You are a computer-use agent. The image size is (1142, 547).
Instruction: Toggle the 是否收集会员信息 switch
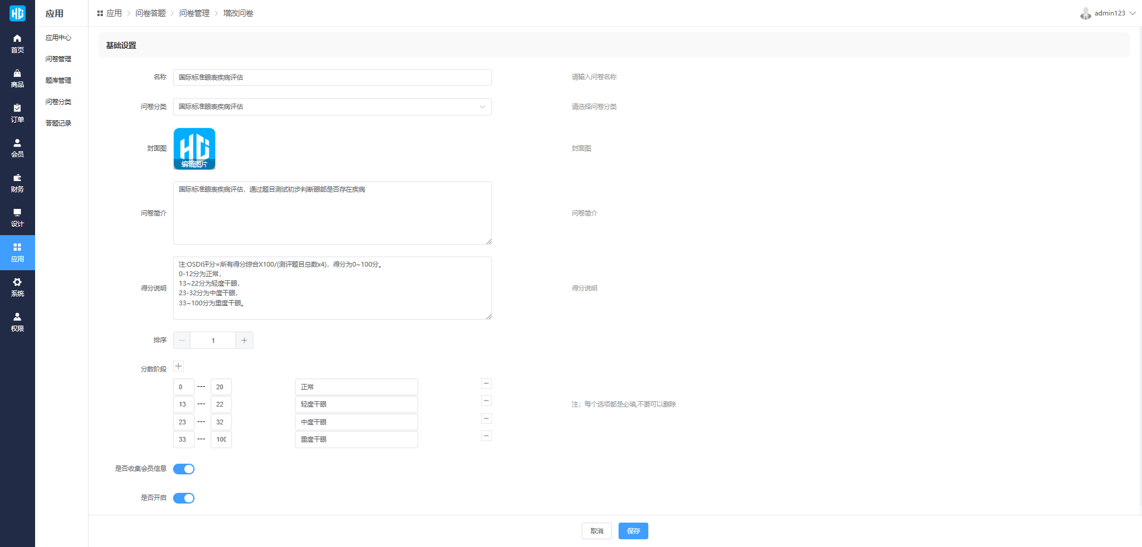[184, 469]
